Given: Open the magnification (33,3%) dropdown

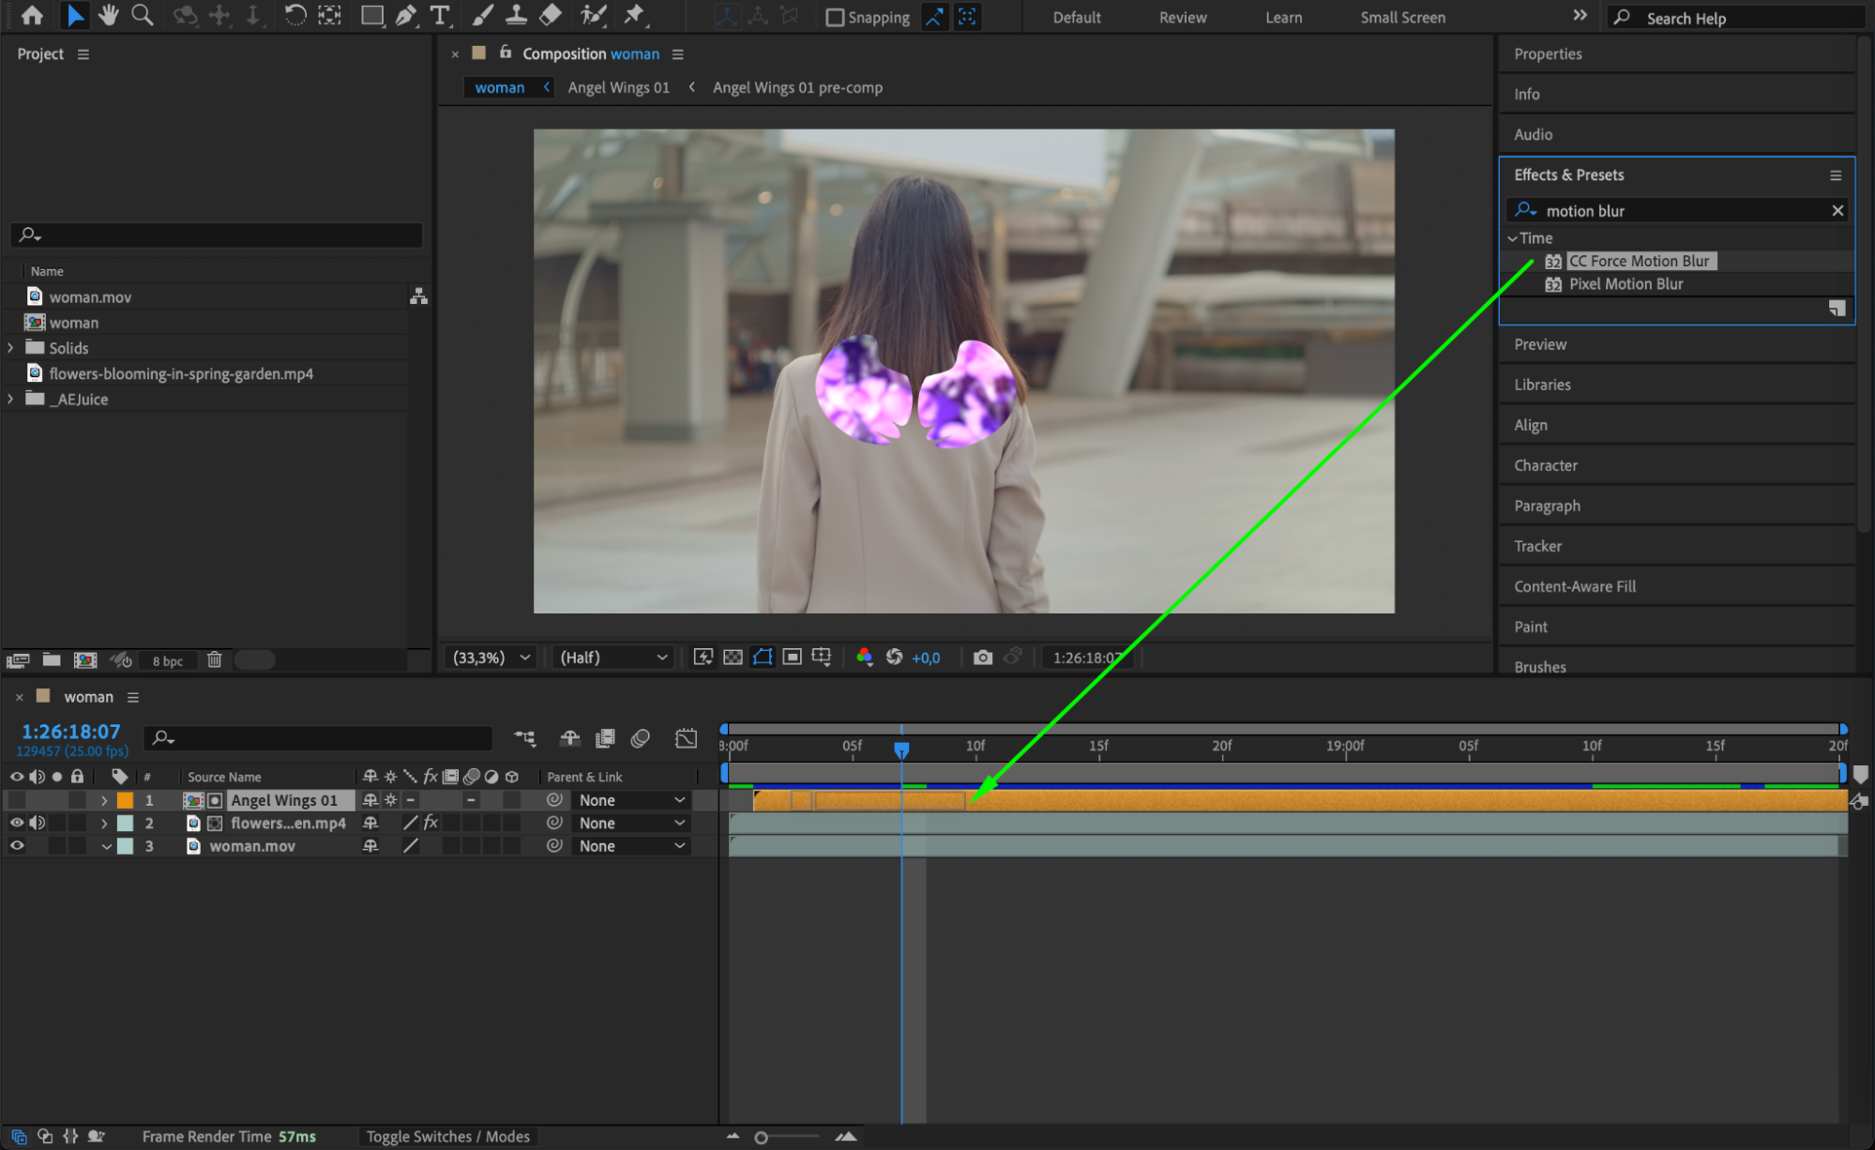Looking at the screenshot, I should 491,658.
